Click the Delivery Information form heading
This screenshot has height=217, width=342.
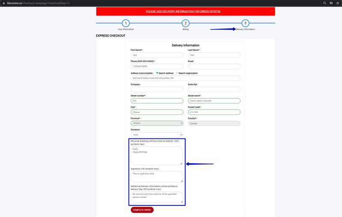click(x=186, y=45)
